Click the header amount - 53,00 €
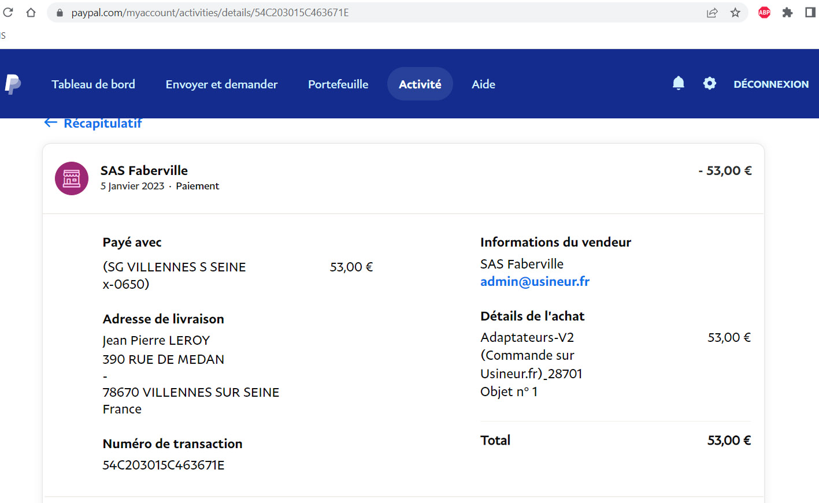Image resolution: width=819 pixels, height=503 pixels. coord(725,171)
